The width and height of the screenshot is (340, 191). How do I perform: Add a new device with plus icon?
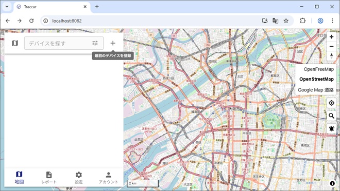coord(113,43)
